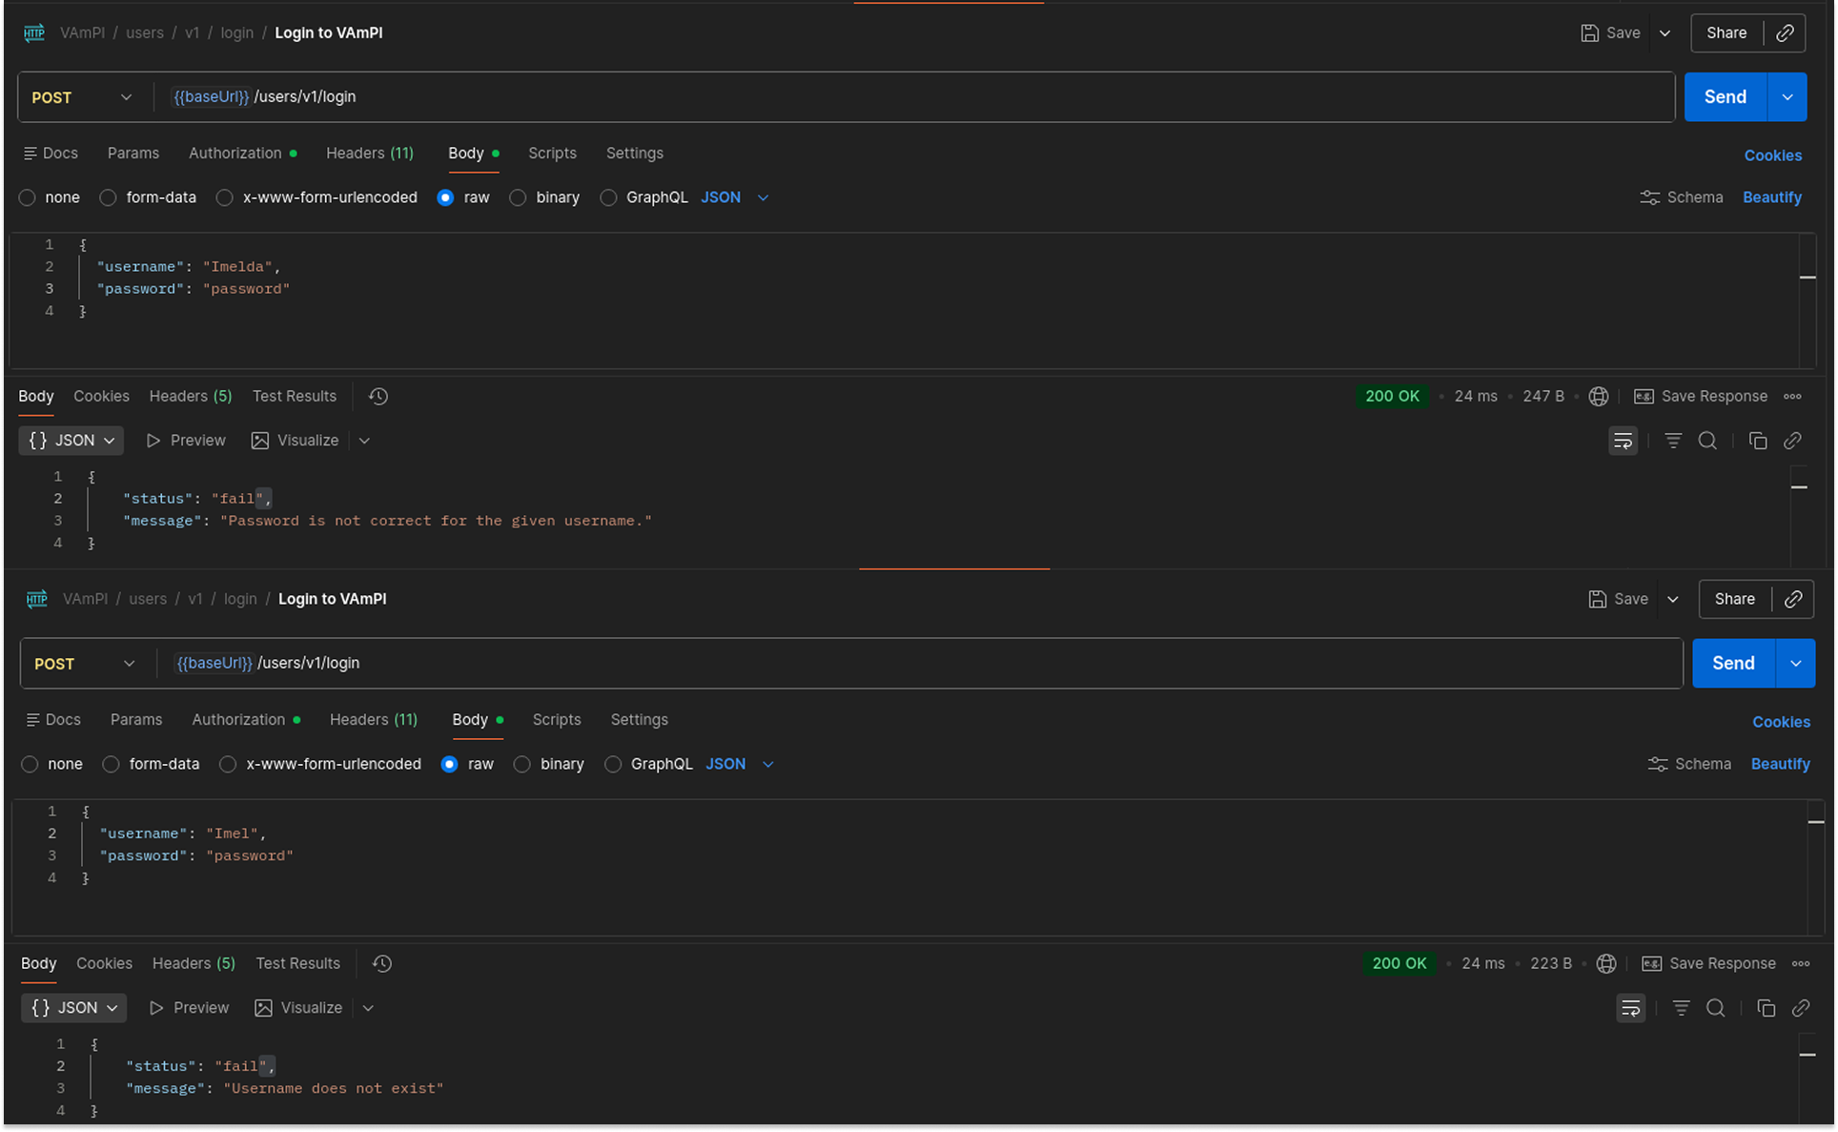Select the form-data radio in upper request
1838x1132 pixels.
[109, 198]
